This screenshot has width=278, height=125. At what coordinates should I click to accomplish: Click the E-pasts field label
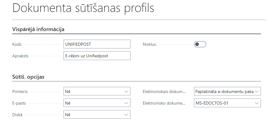tap(19, 103)
